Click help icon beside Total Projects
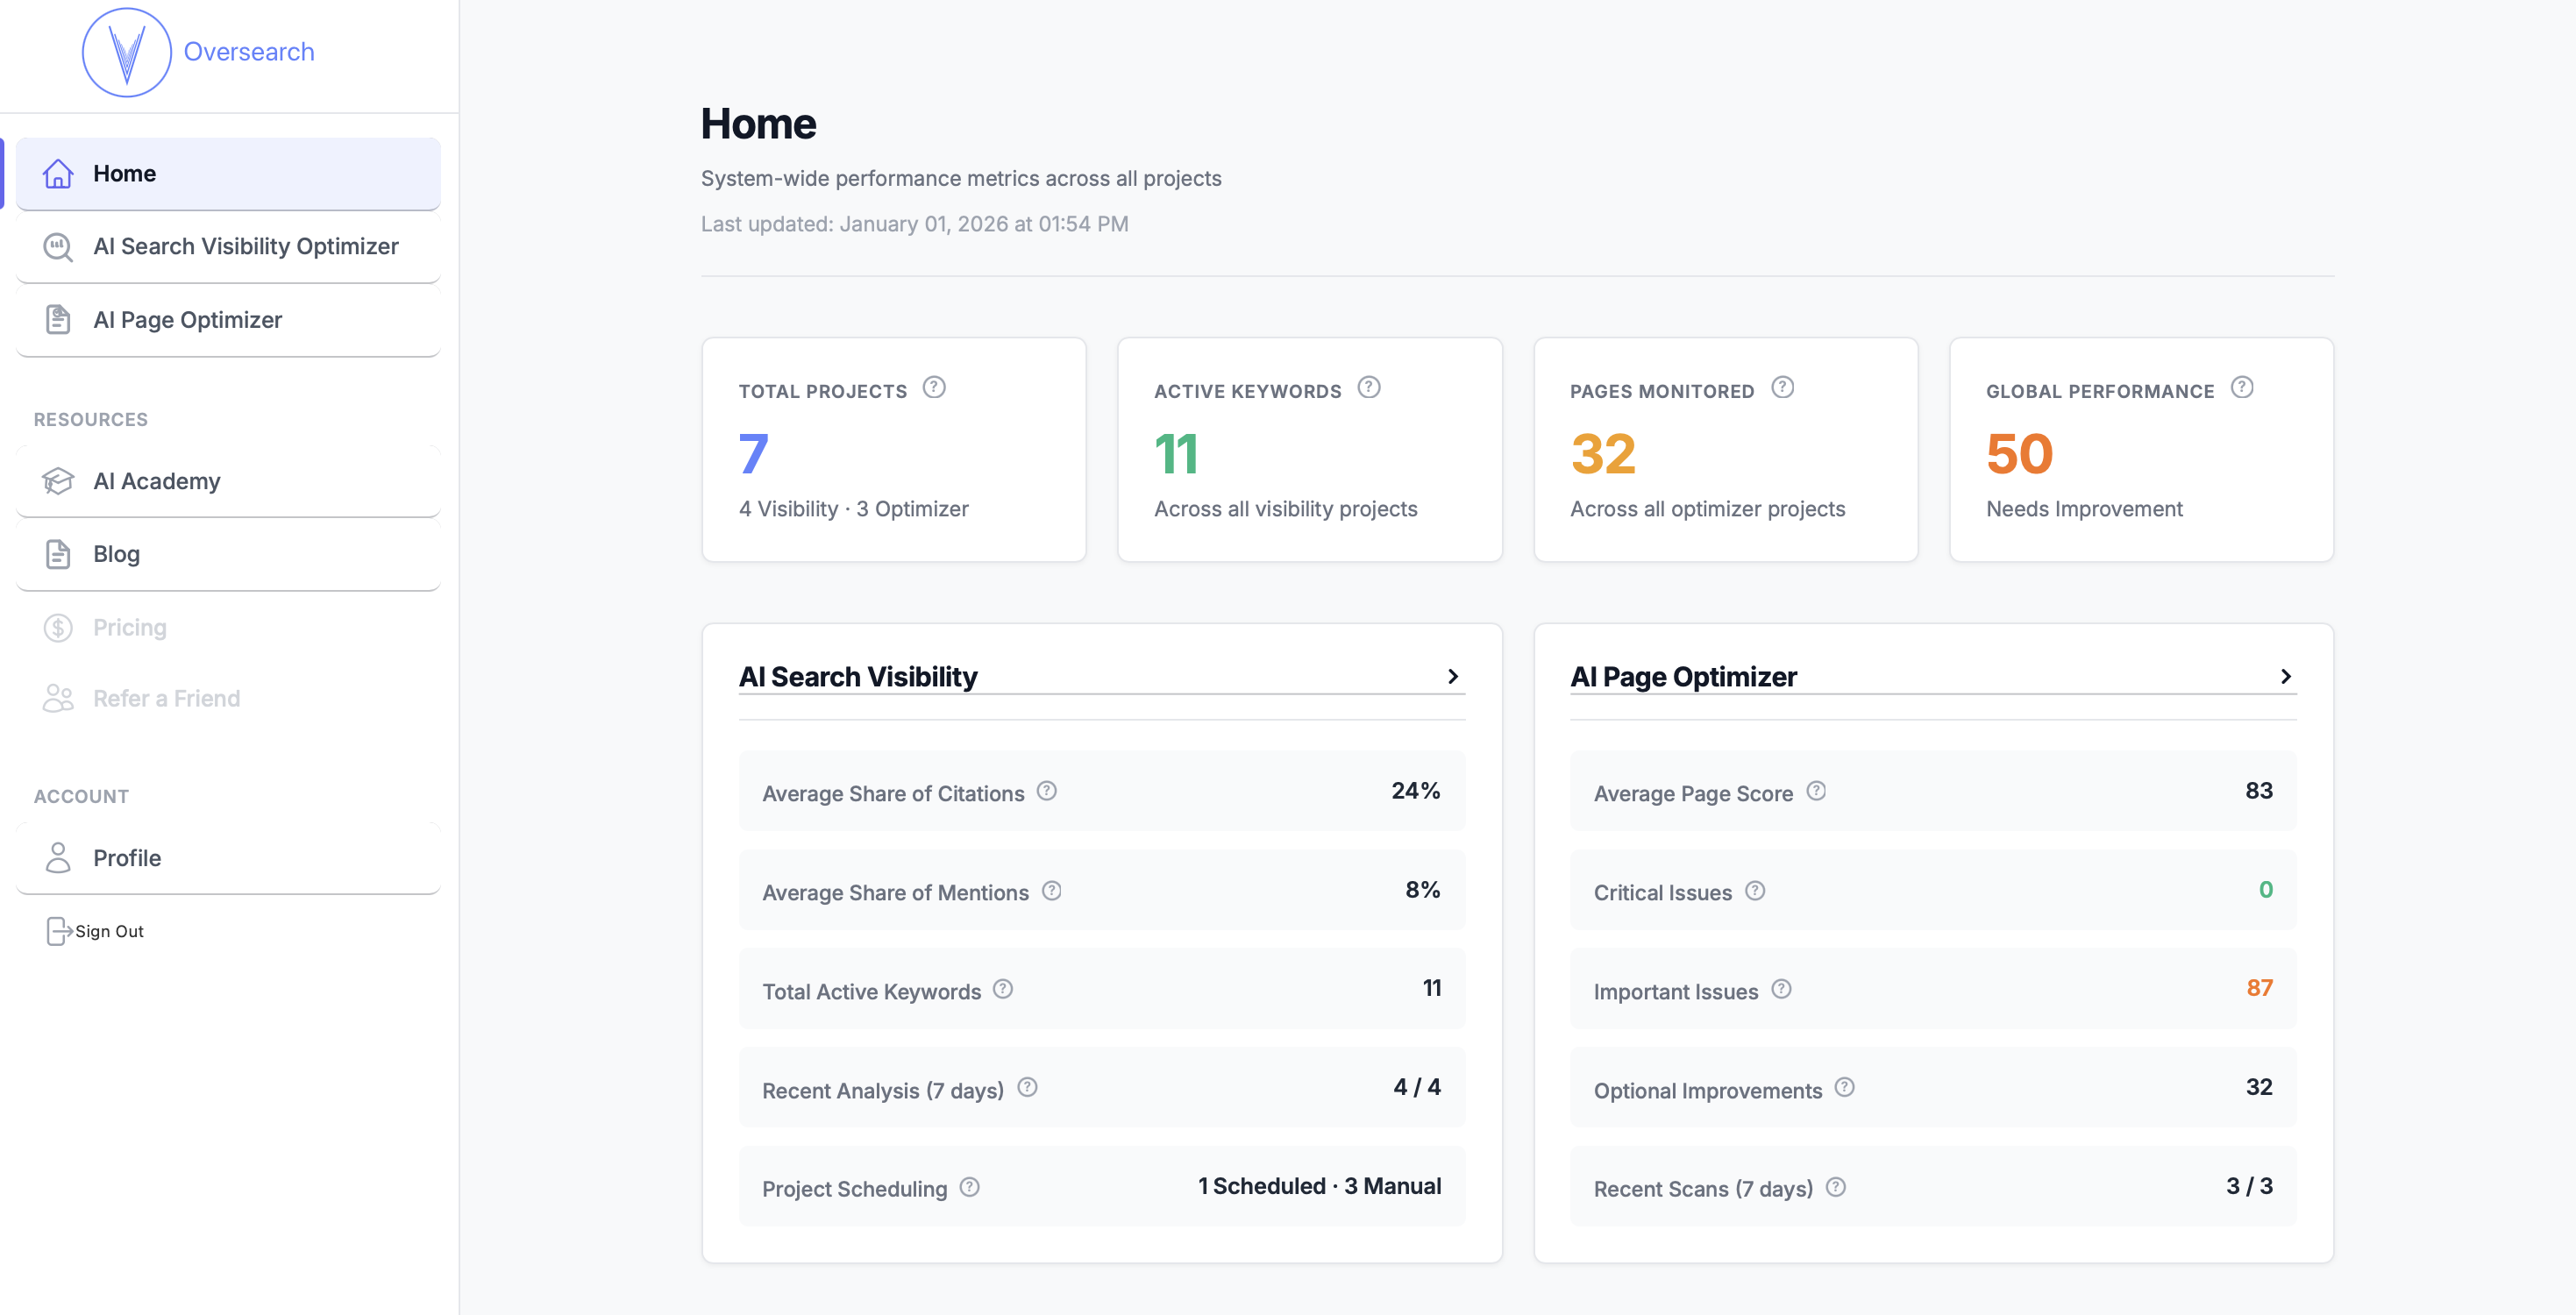 tap(933, 387)
